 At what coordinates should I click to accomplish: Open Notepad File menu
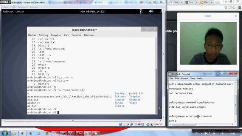tap(171, 79)
